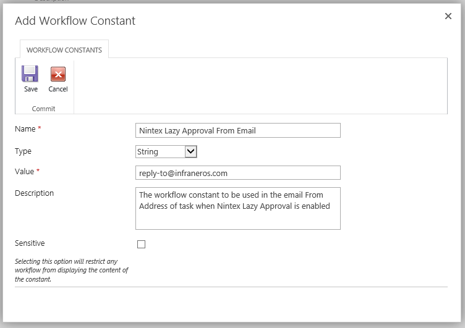The image size is (465, 328).
Task: Click the Sensitive field label
Action: (x=30, y=243)
